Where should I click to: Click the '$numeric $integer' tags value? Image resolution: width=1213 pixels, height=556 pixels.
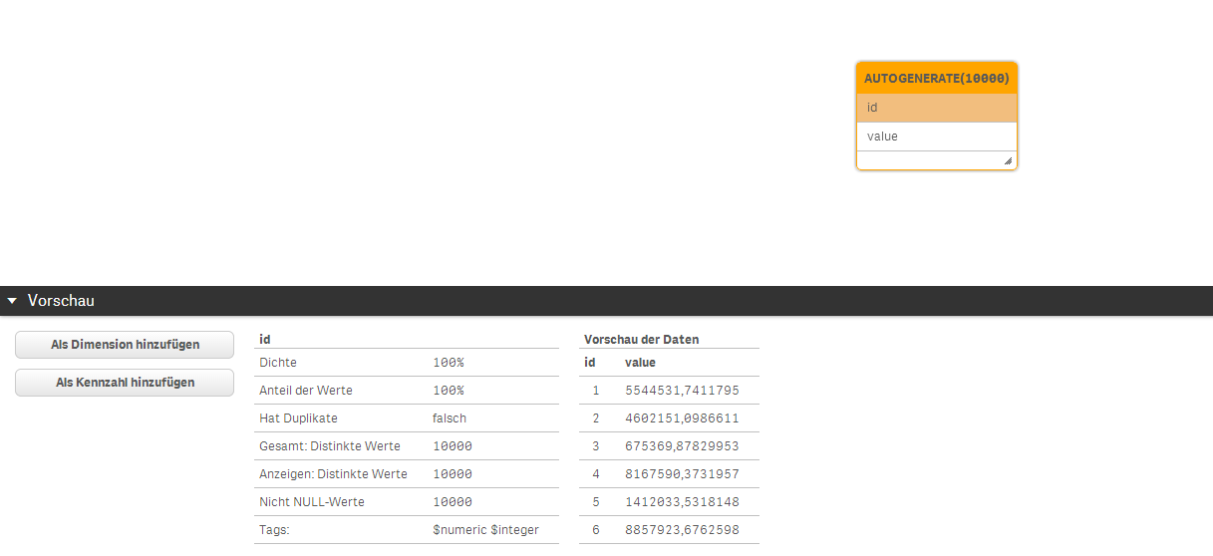pyautogui.click(x=485, y=530)
